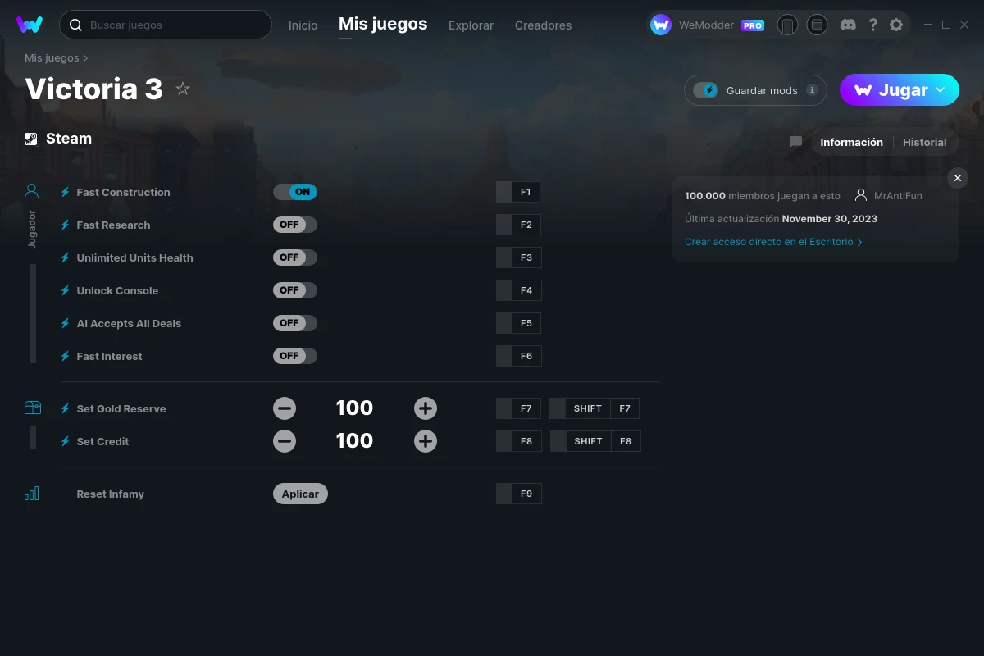Click the F4 hotkey for Unlock Console
984x656 pixels.
pos(519,290)
